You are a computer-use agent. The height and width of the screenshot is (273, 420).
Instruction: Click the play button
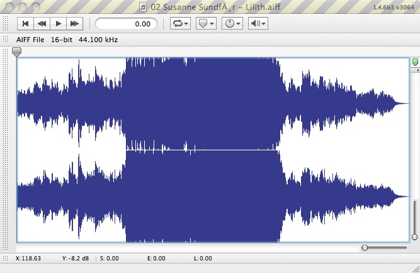pos(58,24)
